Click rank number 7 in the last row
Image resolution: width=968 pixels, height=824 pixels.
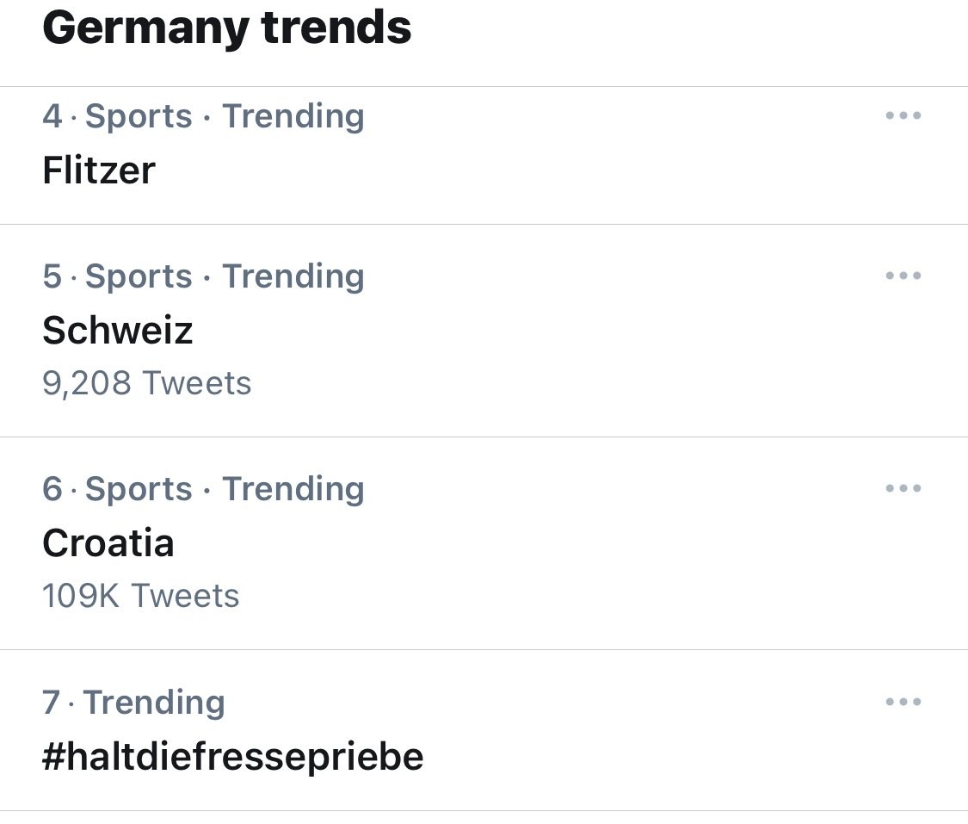(x=52, y=703)
